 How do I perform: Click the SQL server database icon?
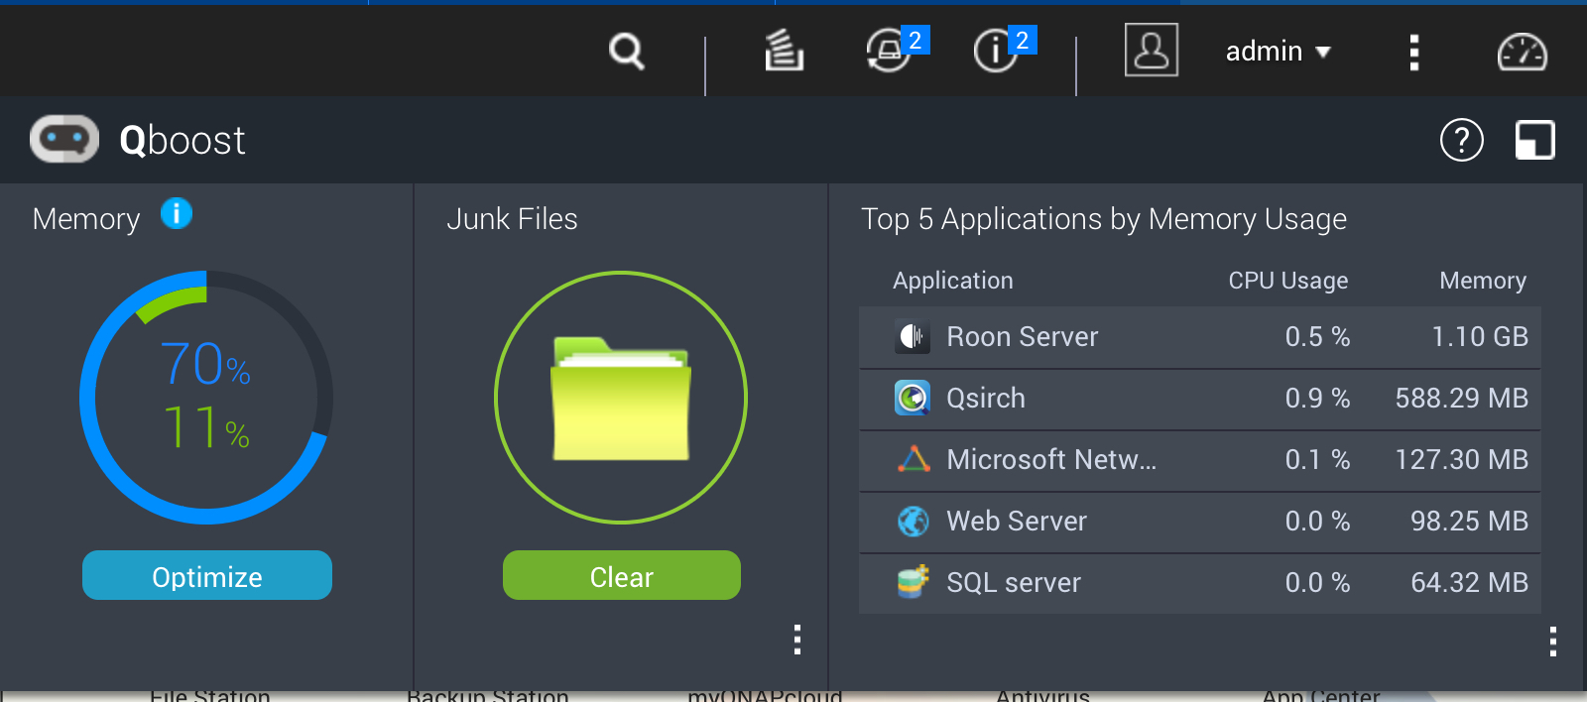(x=913, y=582)
